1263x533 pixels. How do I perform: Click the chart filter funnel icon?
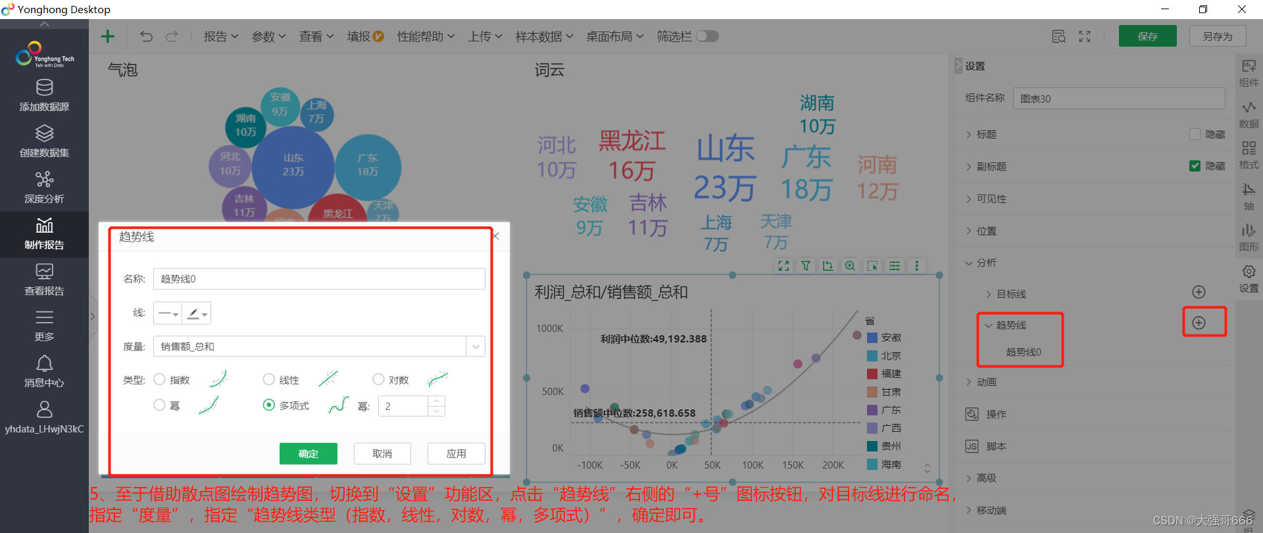pos(806,266)
